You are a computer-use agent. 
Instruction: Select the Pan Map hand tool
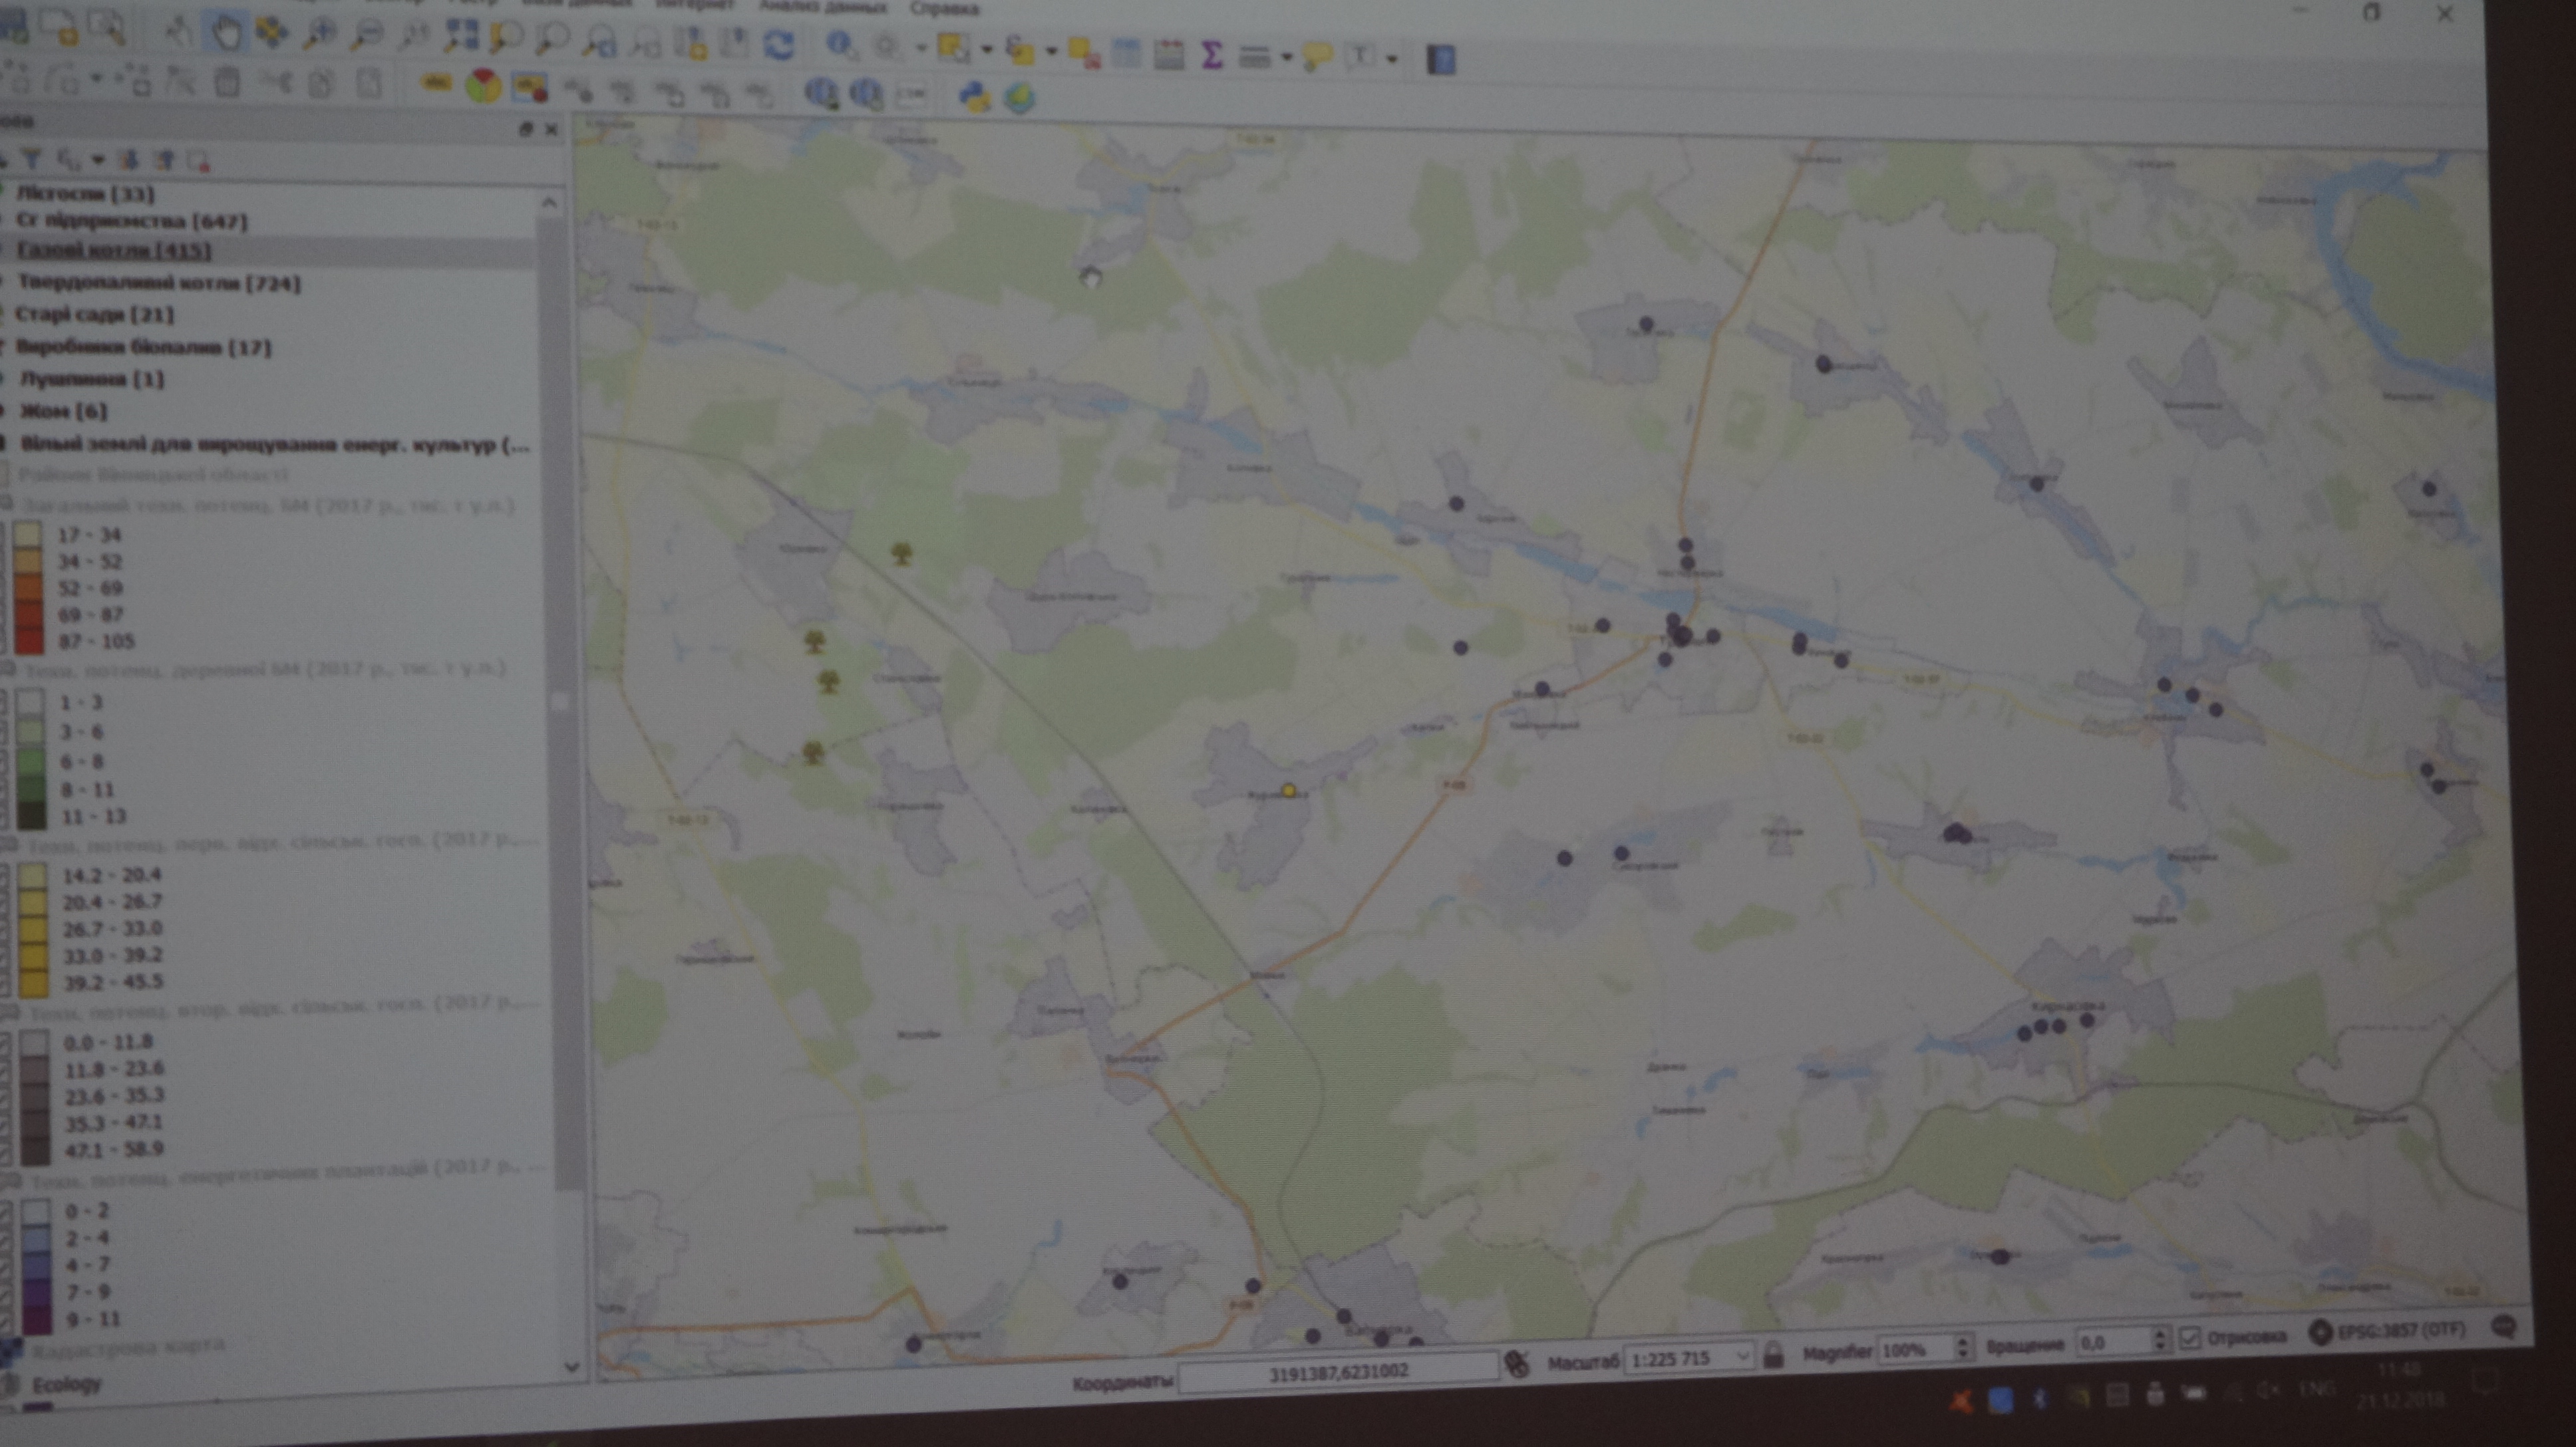click(226, 32)
